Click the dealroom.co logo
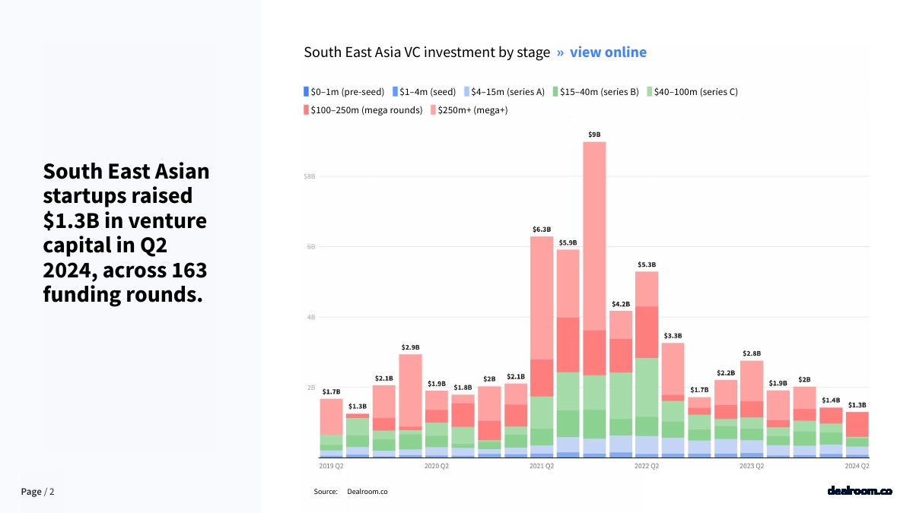Screen dimensions: 913x513 [859, 491]
